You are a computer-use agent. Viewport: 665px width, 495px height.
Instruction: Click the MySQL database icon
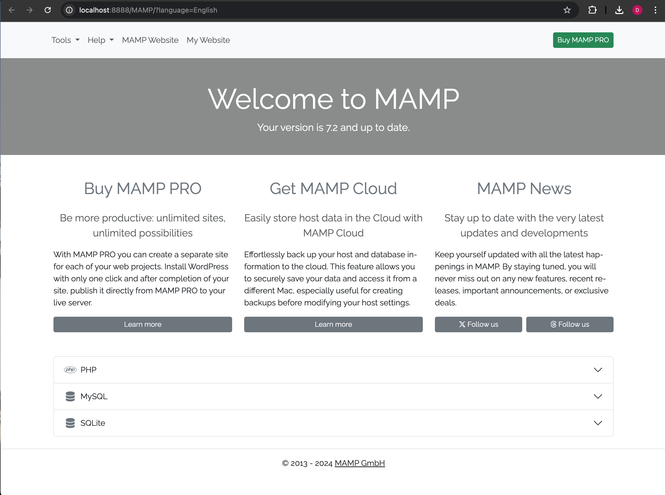70,396
